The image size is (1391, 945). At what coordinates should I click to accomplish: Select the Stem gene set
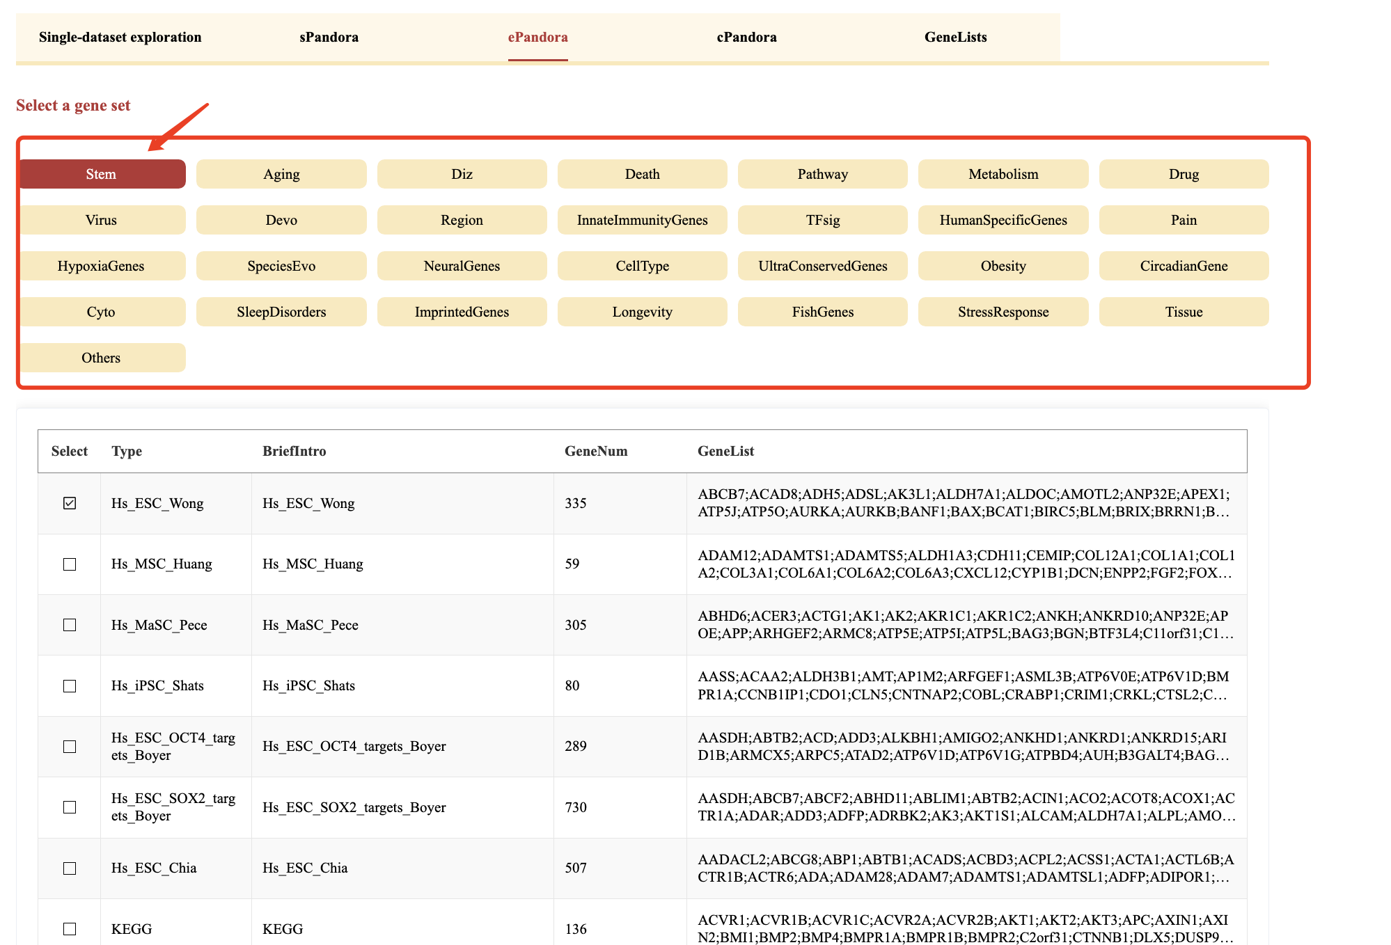[102, 174]
